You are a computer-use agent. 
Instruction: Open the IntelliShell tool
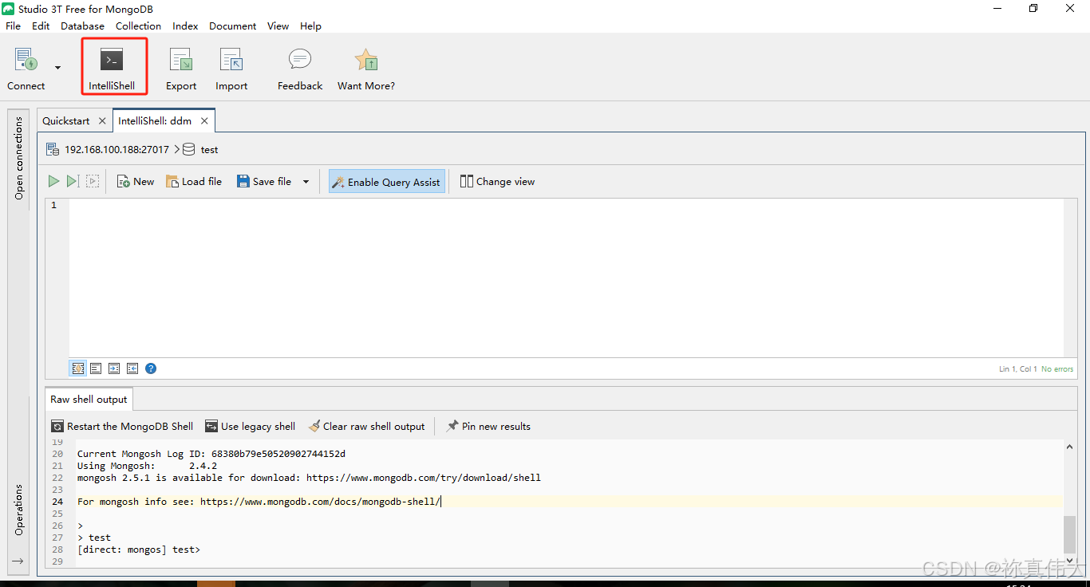[112, 67]
